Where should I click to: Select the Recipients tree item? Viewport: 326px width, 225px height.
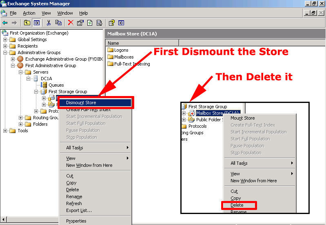[28, 46]
